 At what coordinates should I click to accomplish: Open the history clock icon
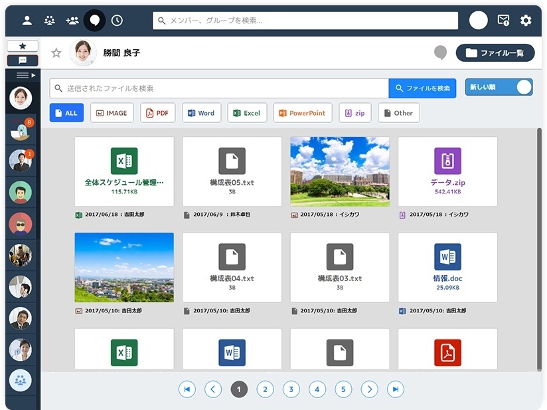[117, 21]
